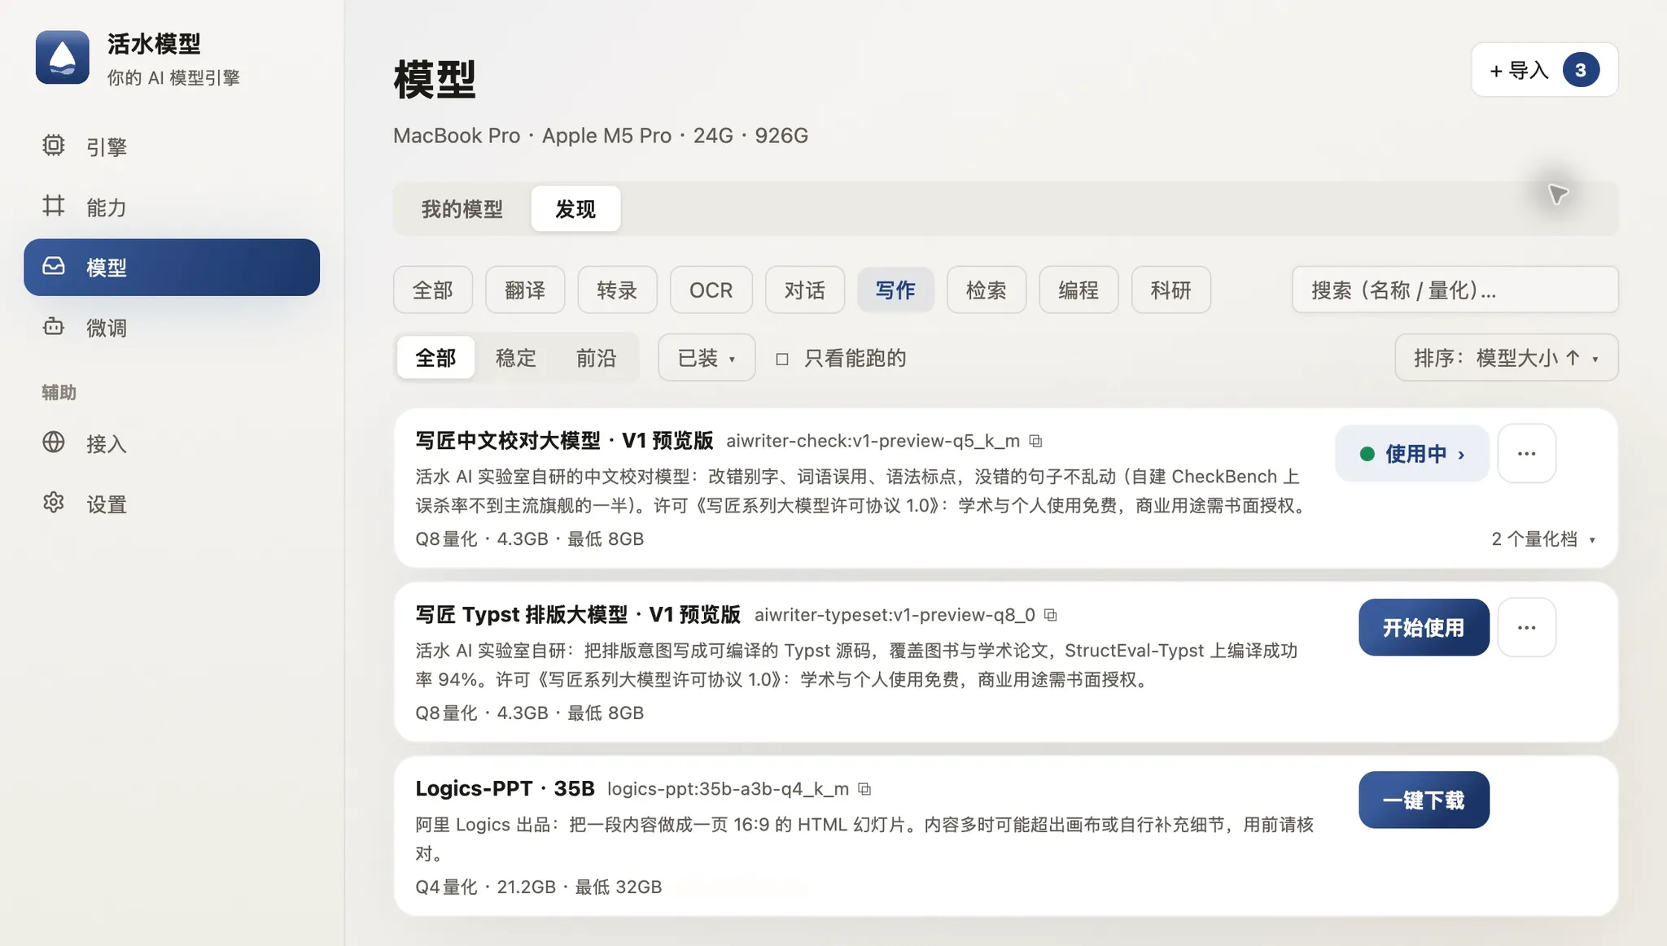Viewport: 1667px width, 946px height.
Task: Select the 能力 hash icon in sidebar
Action: pos(54,206)
